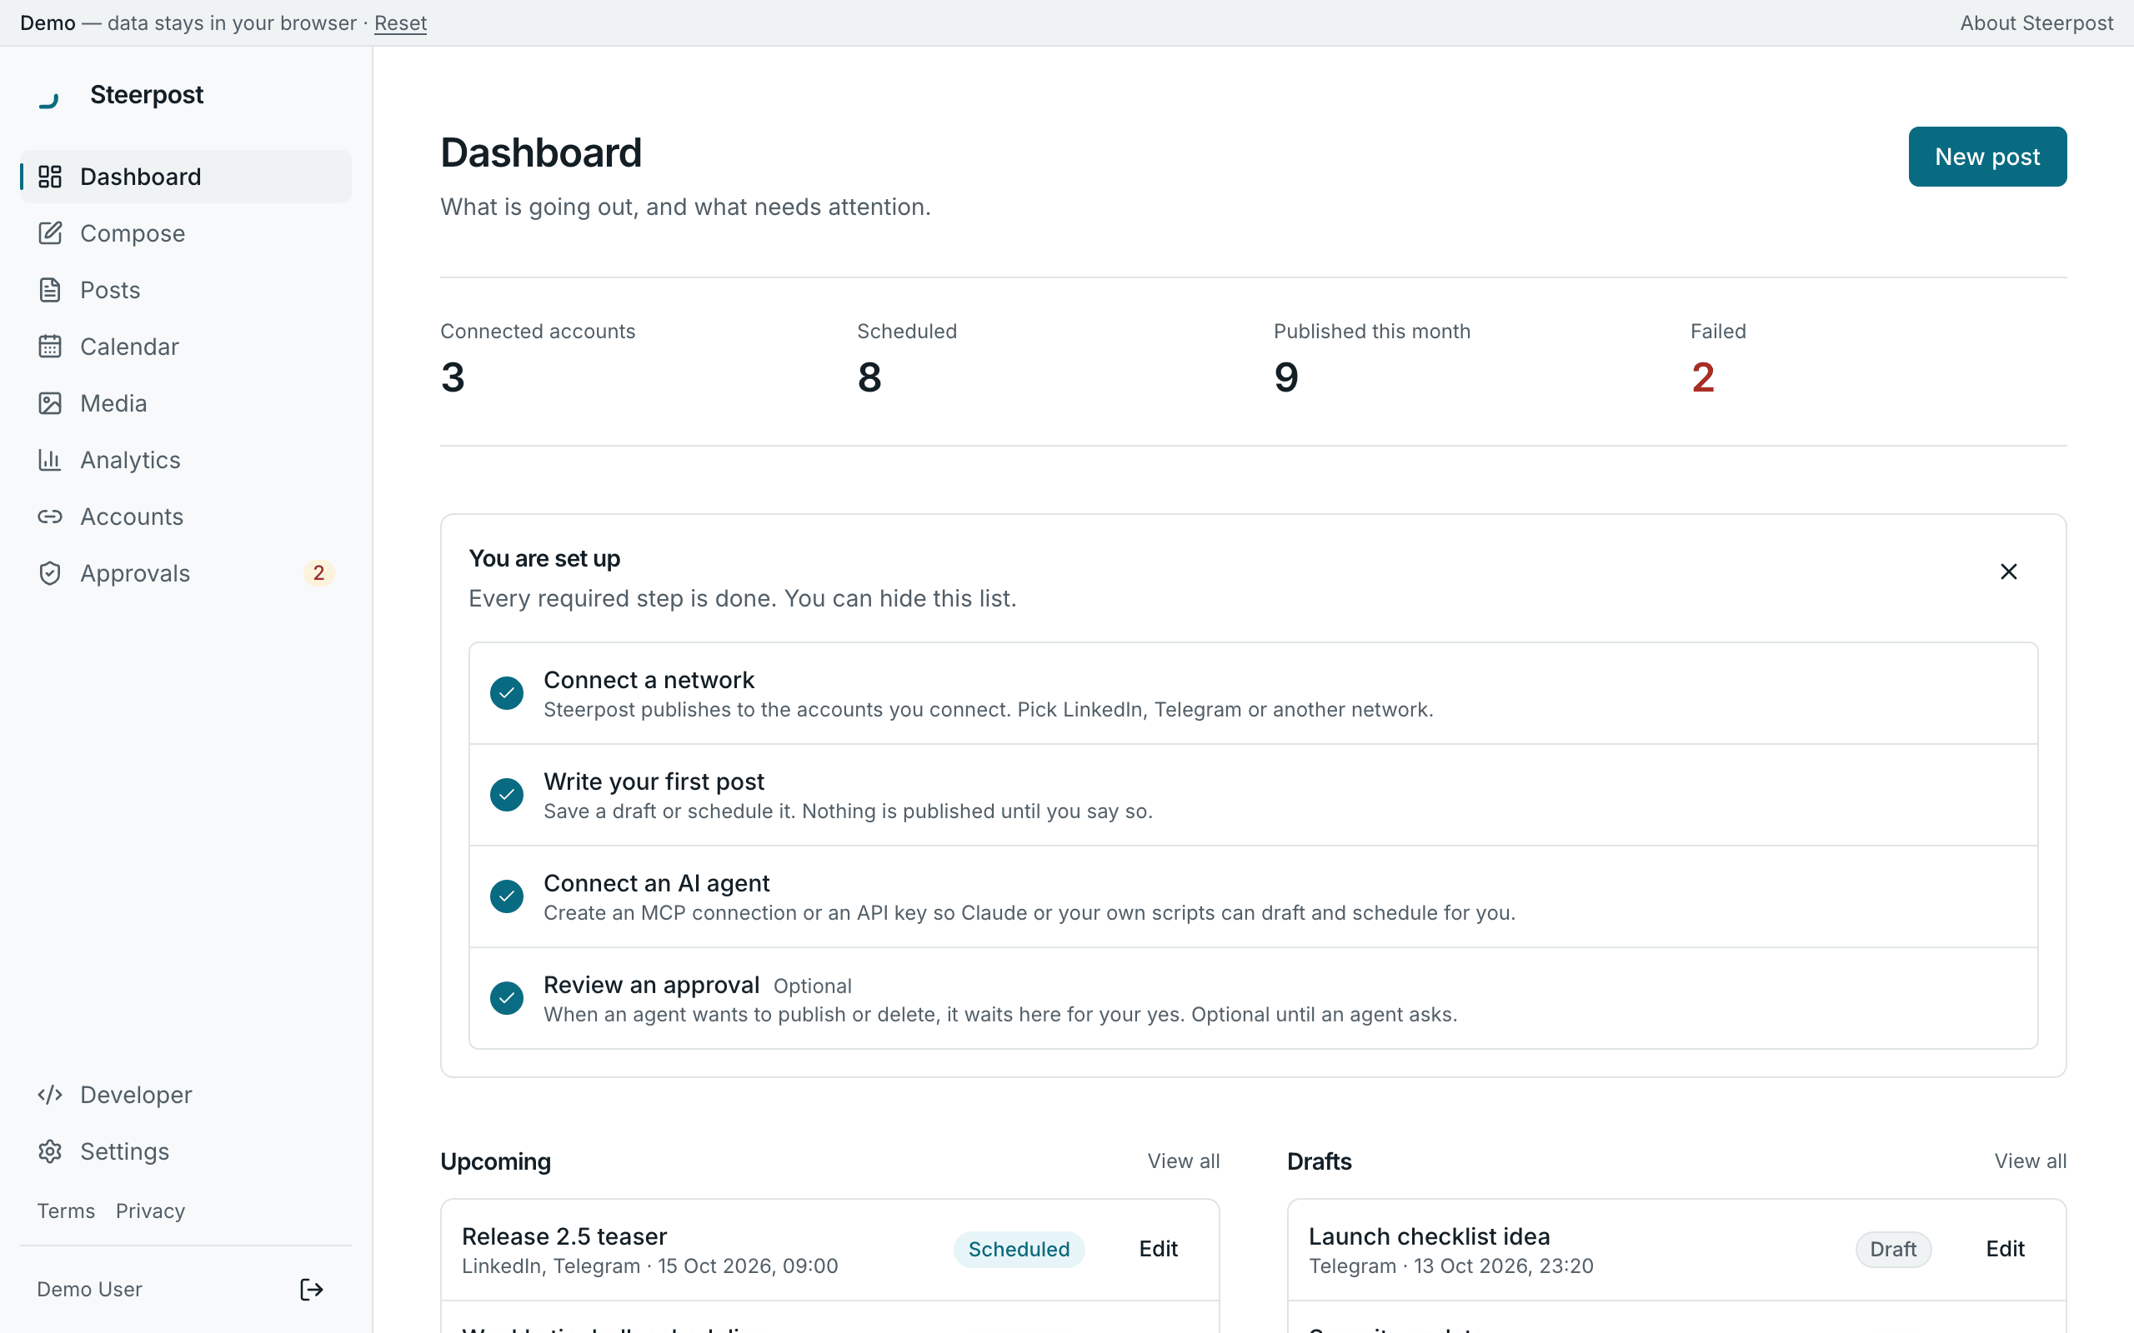This screenshot has width=2134, height=1333.
Task: Open Settings in the sidebar
Action: pos(186,1151)
